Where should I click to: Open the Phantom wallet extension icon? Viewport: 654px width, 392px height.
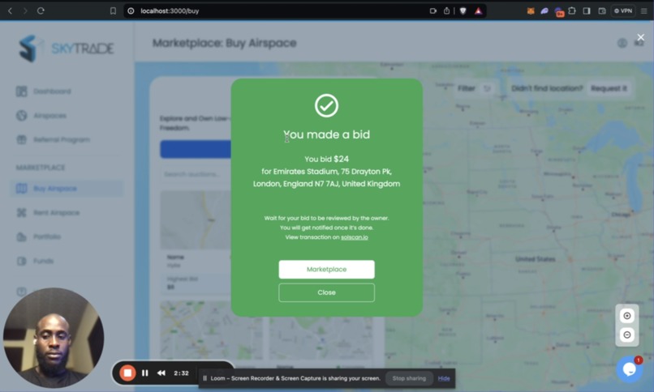click(x=544, y=11)
